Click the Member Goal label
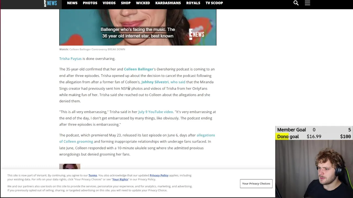Screen dimensions: 353x198 292,130
